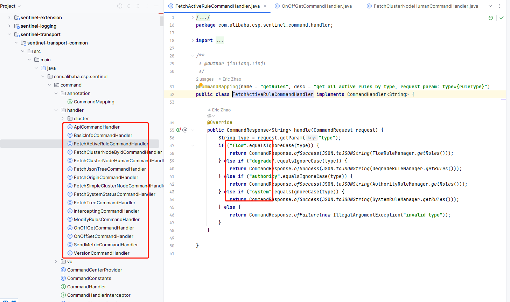The height and width of the screenshot is (302, 510).
Task: Collapse the handler package
Action: click(56, 110)
